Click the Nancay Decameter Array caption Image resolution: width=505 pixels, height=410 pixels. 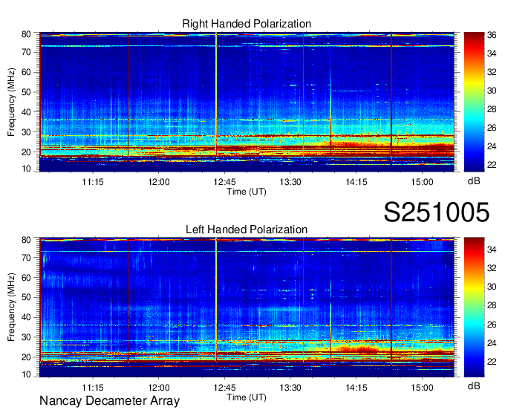click(109, 402)
